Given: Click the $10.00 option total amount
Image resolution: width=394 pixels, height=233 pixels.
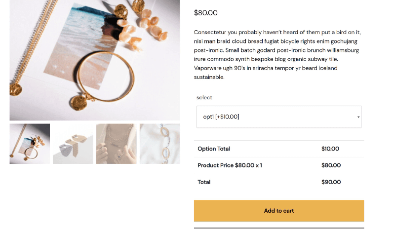Looking at the screenshot, I should tap(330, 149).
